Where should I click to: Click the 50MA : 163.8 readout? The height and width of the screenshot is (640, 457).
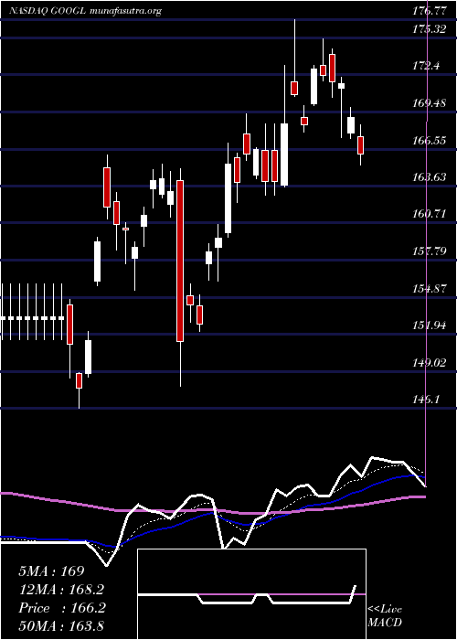click(61, 625)
